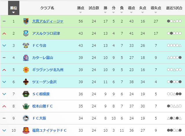The image size is (185, 136).
Task: Click the 大宮アルディージャ club crest icon
Action: tap(26, 21)
